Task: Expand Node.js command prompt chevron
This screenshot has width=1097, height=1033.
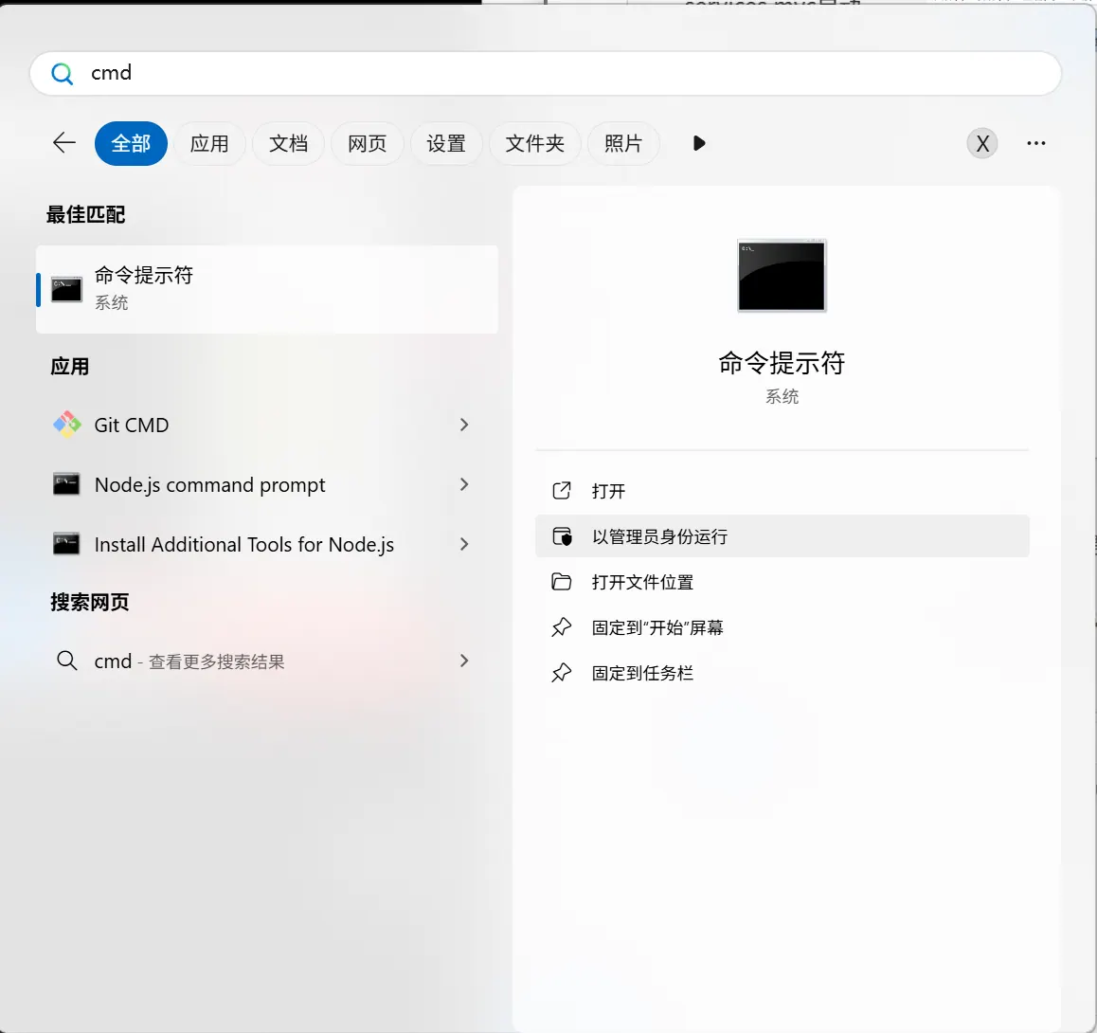Action: (464, 484)
